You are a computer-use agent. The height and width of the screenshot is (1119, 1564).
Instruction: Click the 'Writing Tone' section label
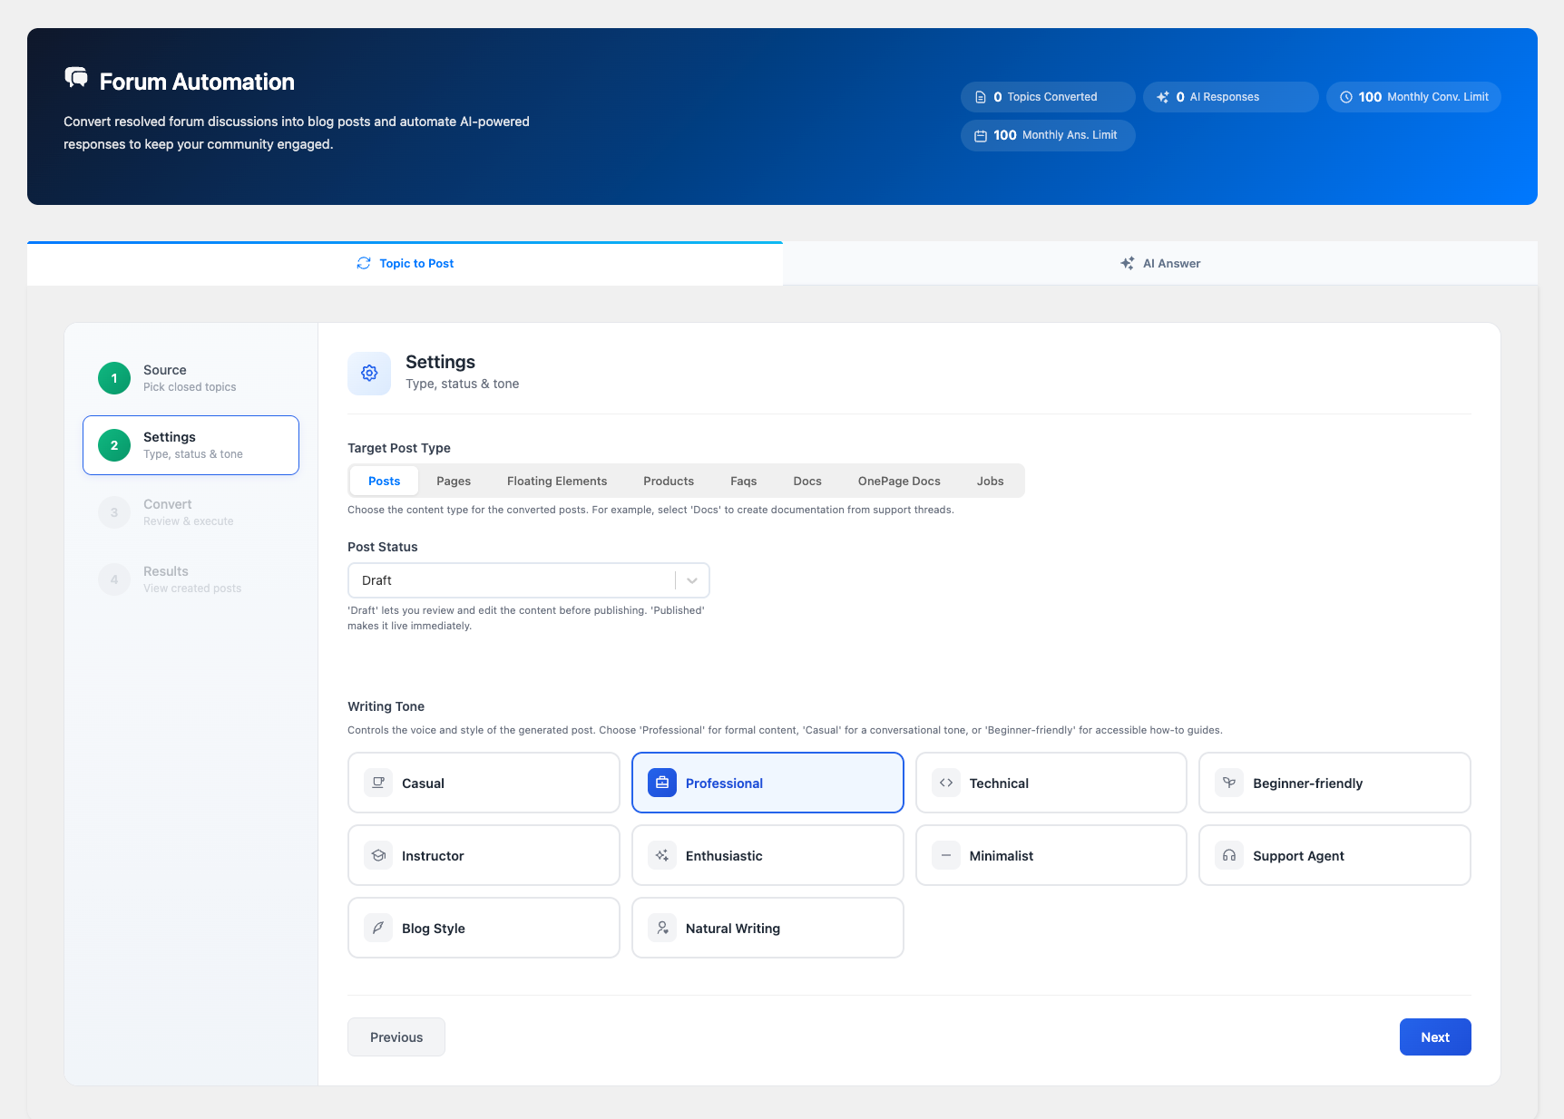tap(386, 706)
